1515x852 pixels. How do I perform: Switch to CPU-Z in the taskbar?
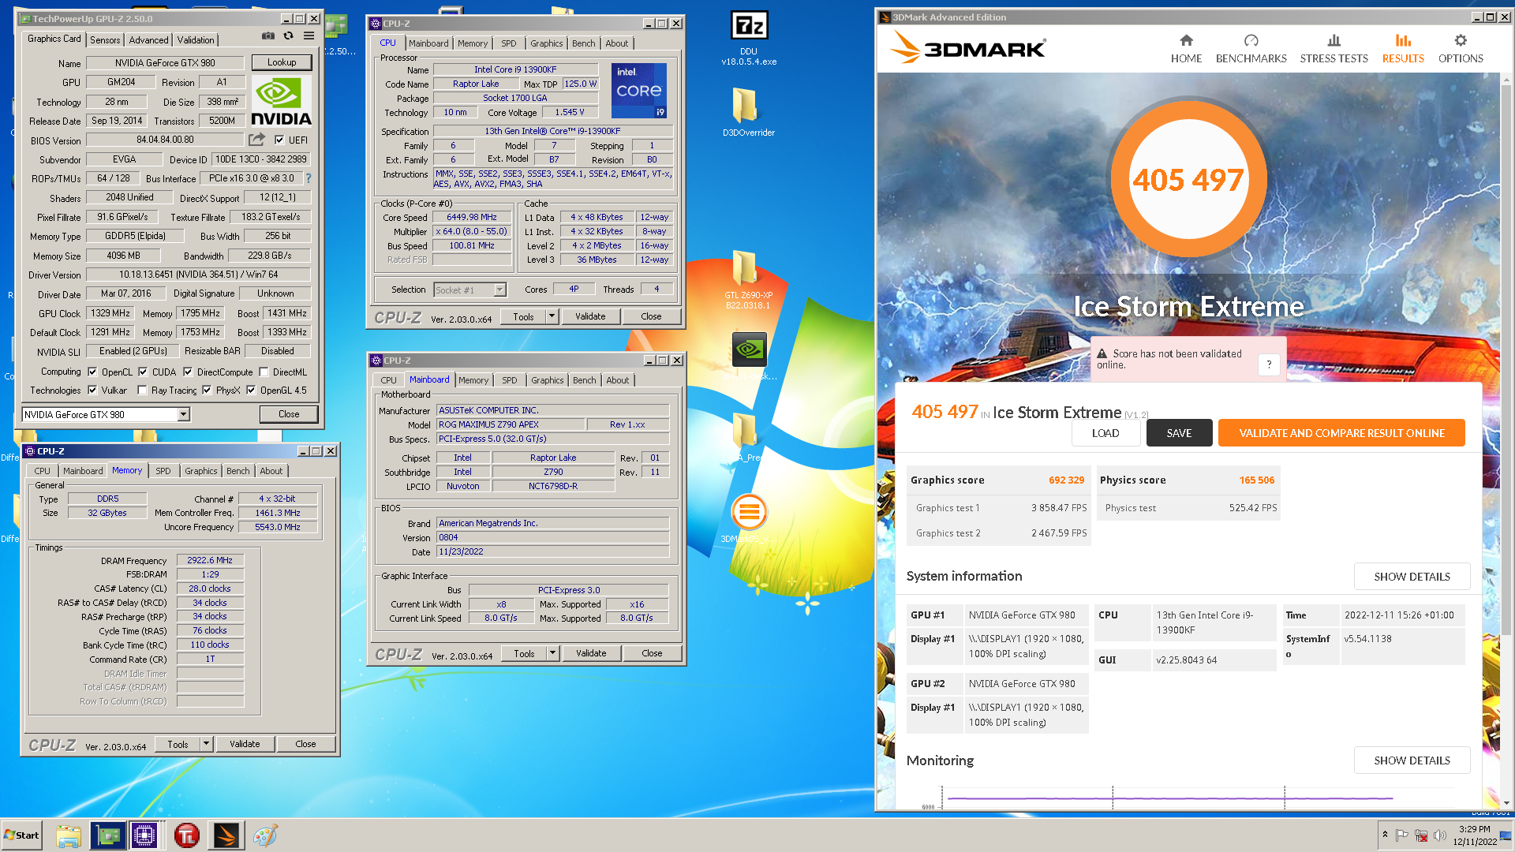[x=145, y=835]
